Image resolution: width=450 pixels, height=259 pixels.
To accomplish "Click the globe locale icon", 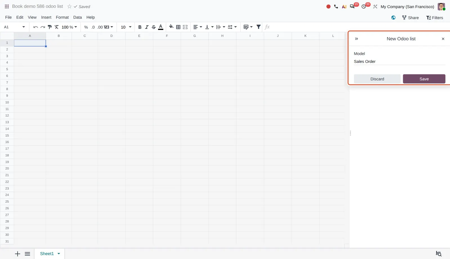I will tap(393, 18).
